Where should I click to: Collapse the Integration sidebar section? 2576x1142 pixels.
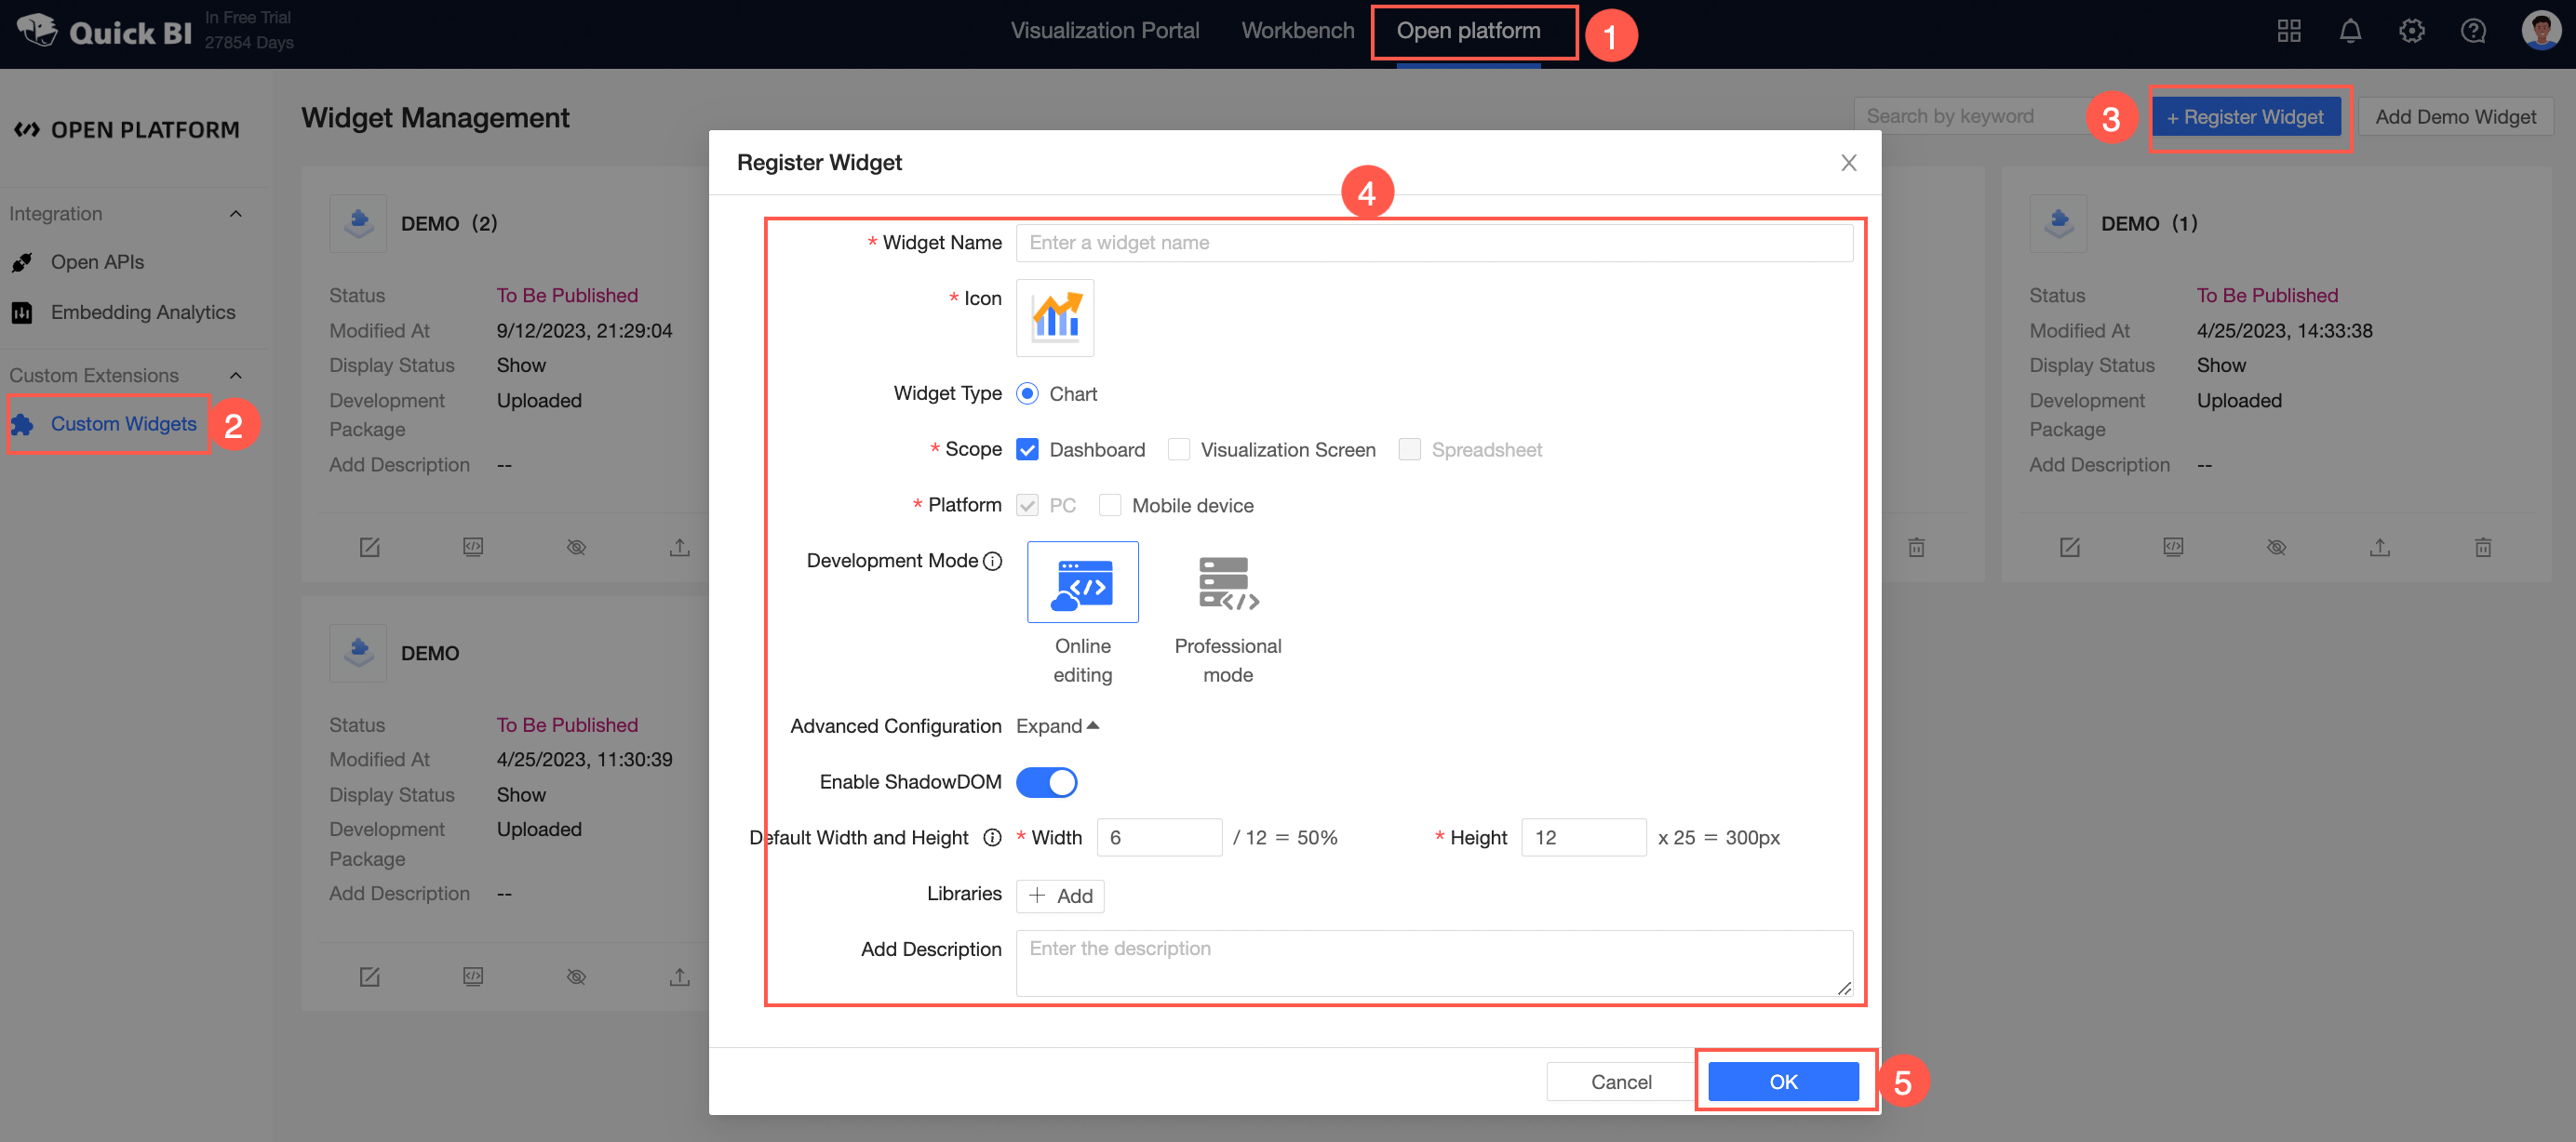(x=236, y=214)
